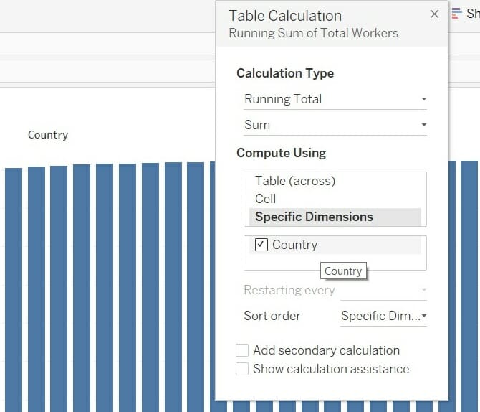Image resolution: width=480 pixels, height=412 pixels.
Task: Close the Table Calculation dialog
Action: 434,14
